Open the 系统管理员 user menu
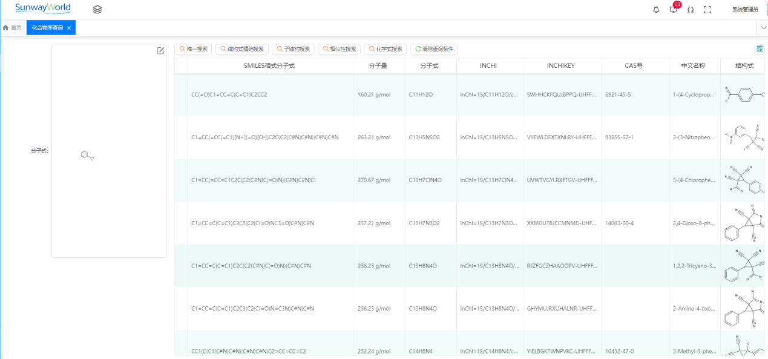Image resolution: width=768 pixels, height=359 pixels. pos(744,10)
